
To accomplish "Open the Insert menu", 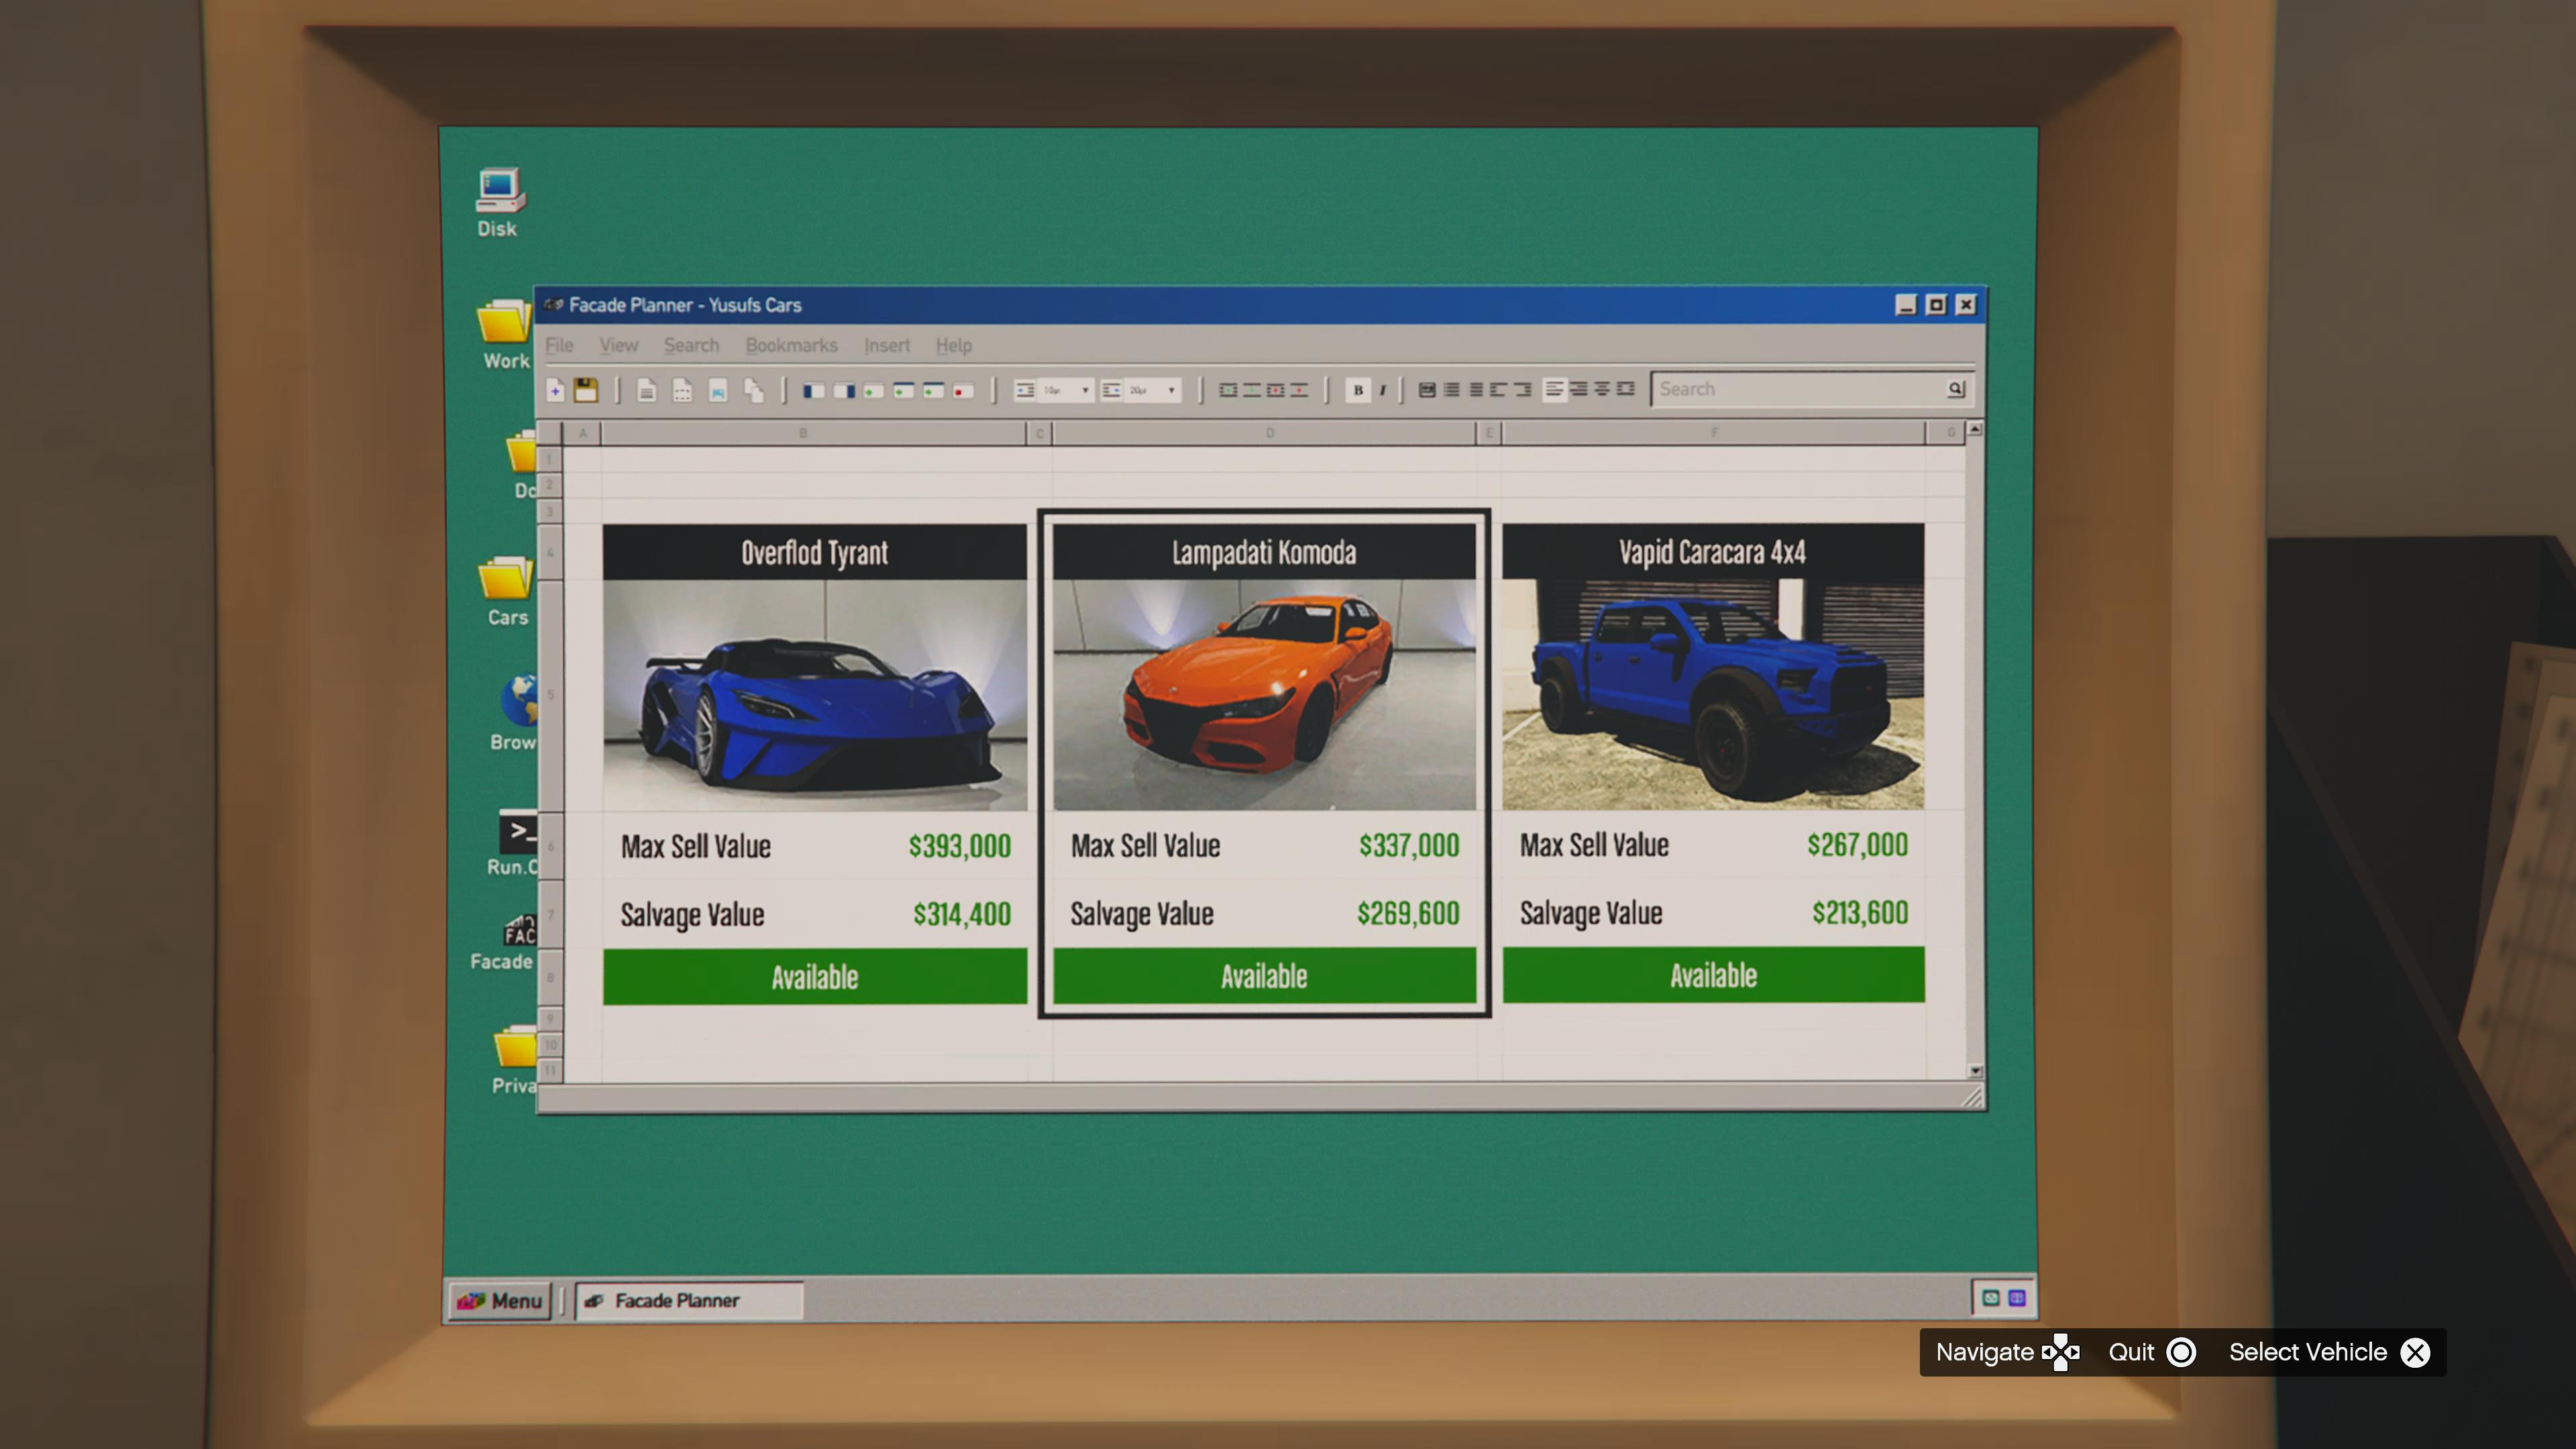I will 887,345.
